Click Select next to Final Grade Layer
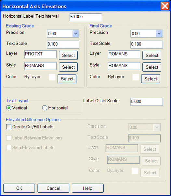This screenshot has height=196, width=171. [x=152, y=56]
